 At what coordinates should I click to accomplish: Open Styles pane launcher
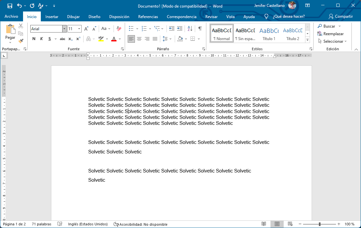(311, 49)
